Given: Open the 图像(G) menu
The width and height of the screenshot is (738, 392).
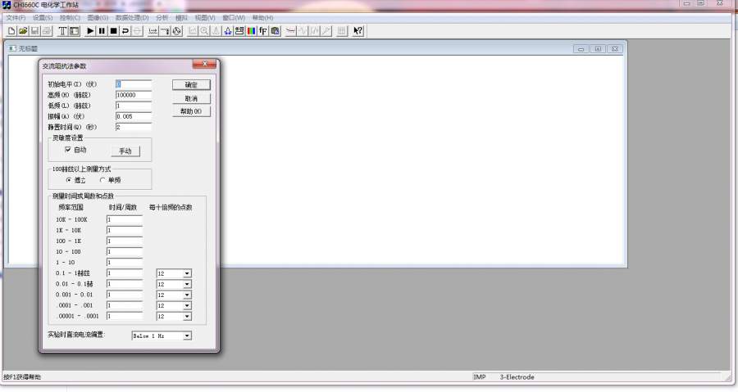Looking at the screenshot, I should [x=98, y=18].
